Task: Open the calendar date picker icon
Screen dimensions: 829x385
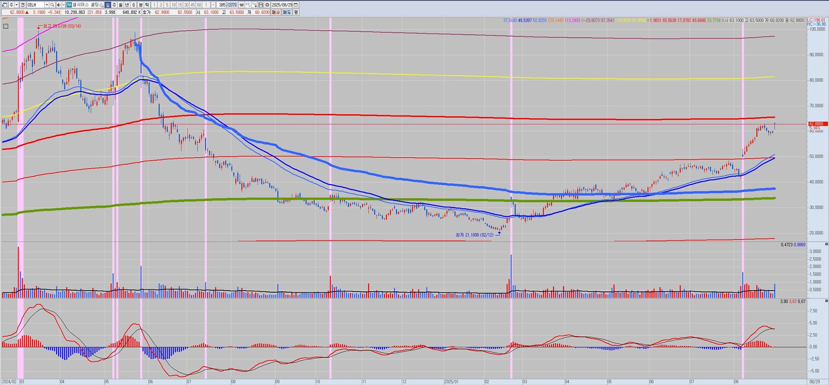Action: coord(296,5)
